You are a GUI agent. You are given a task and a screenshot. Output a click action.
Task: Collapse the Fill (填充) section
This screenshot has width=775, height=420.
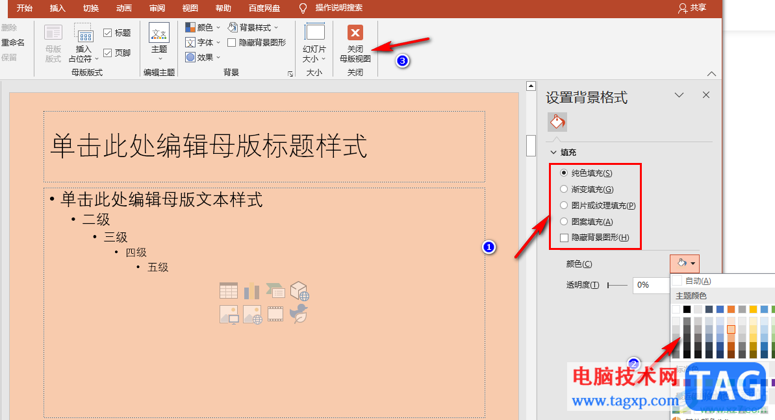tap(553, 153)
